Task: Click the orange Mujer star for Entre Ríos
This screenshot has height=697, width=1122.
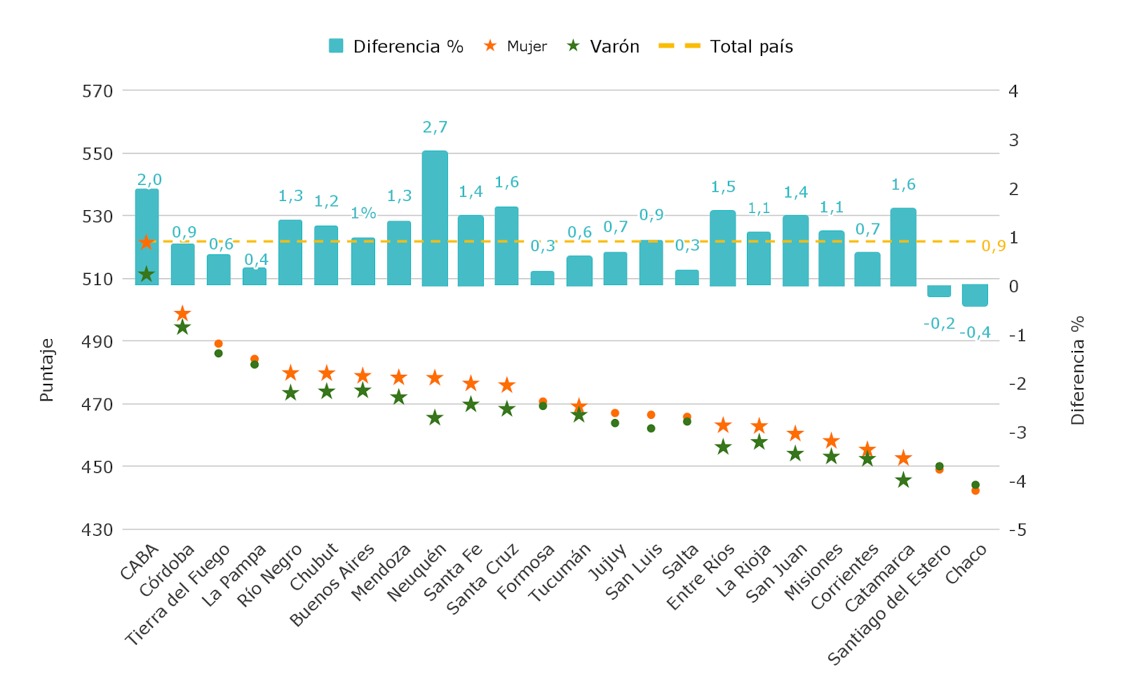Action: [x=723, y=425]
